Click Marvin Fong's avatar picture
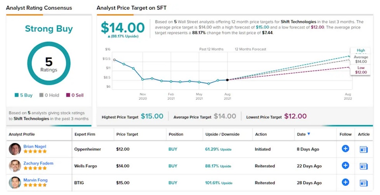Image resolution: width=380 pixels, height=195 pixels. [15, 183]
